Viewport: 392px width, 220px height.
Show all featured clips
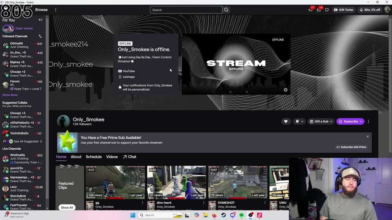coord(67,207)
